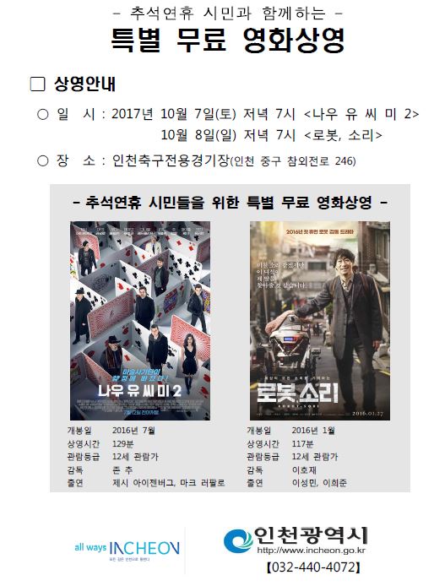This screenshot has height=586, width=445.
Task: Click the Incheon city swirl emblem
Action: 238,540
